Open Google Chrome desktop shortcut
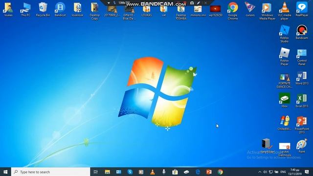 coord(233,11)
